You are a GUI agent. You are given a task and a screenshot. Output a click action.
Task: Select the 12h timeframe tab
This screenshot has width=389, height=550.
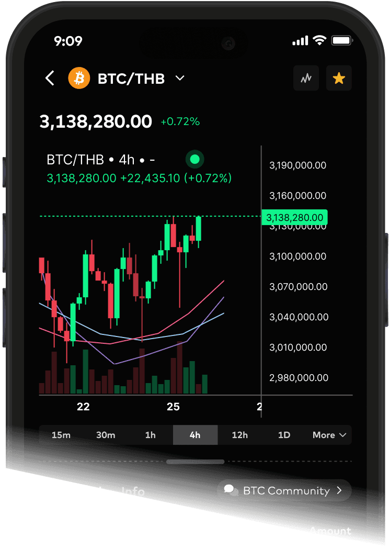coord(239,435)
